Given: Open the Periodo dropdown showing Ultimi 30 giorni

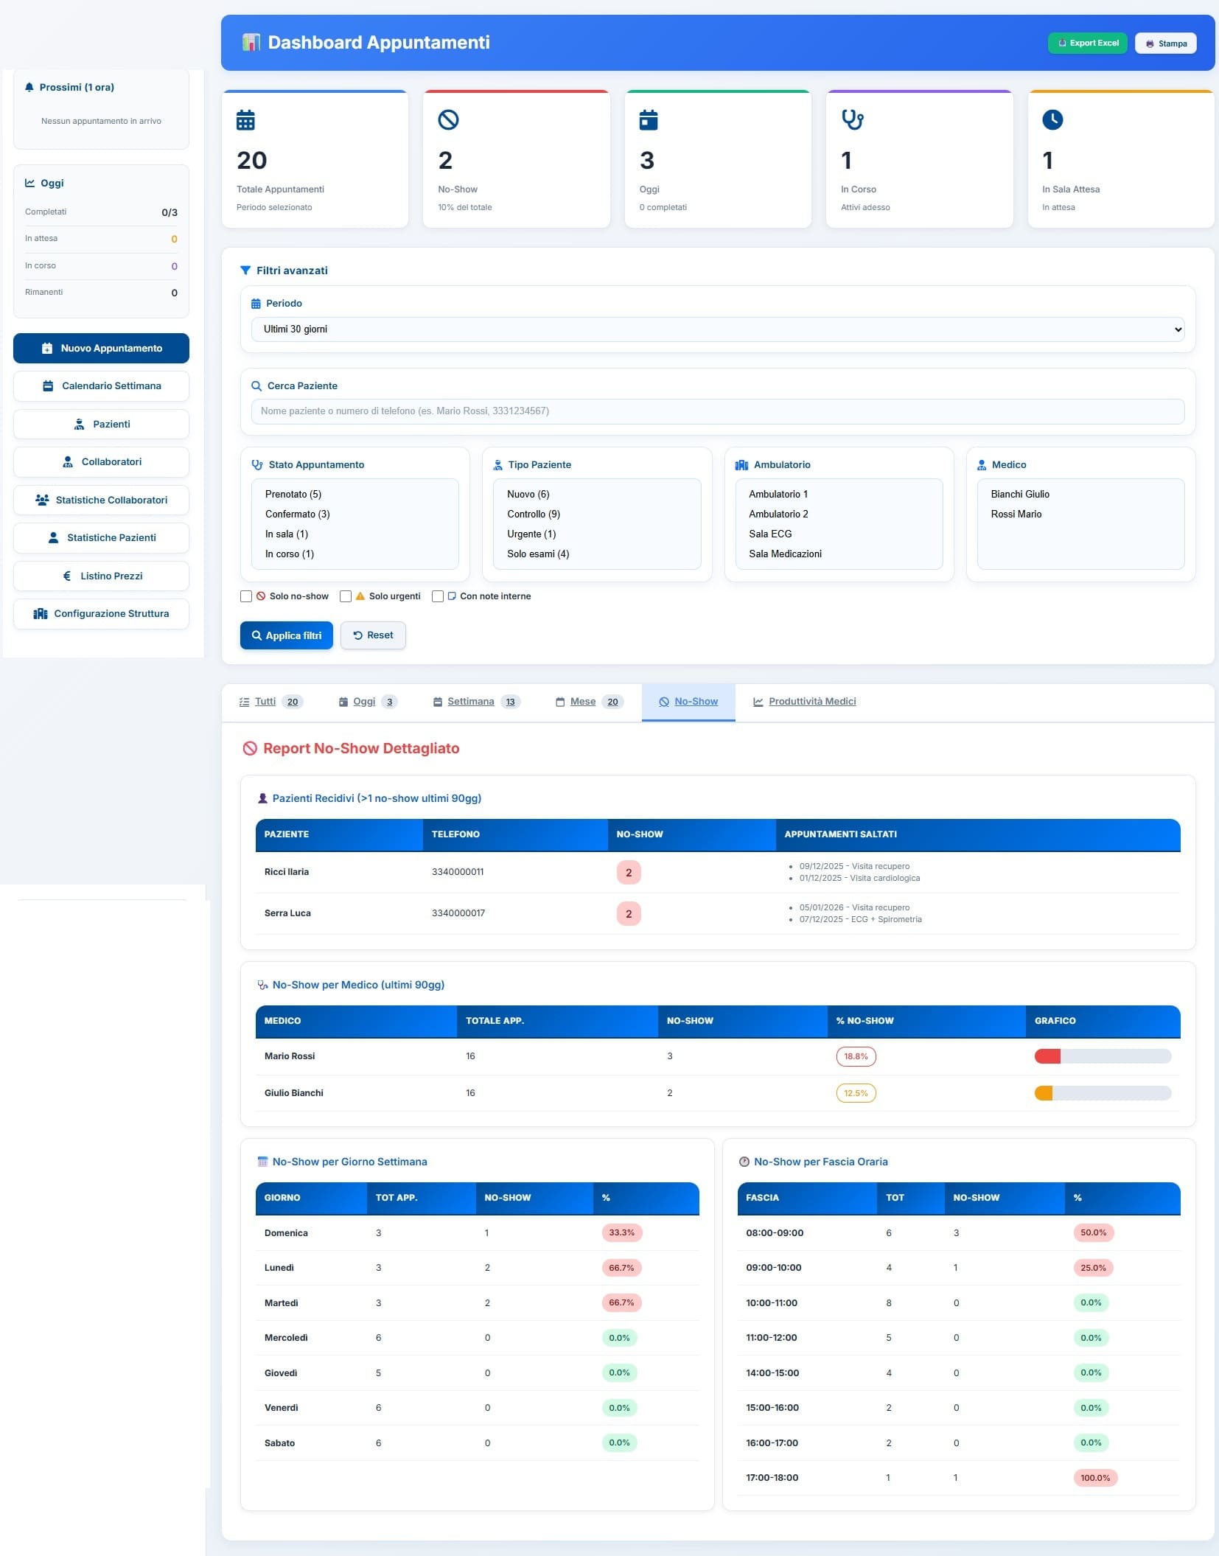Looking at the screenshot, I should pyautogui.click(x=717, y=329).
